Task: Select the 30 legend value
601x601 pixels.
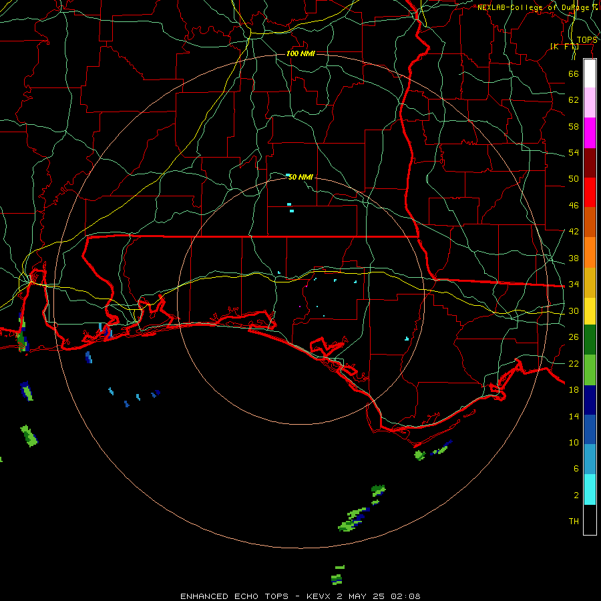Action: [574, 311]
